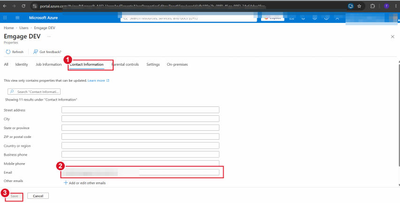View site information icon in address bar
The image size is (400, 203).
point(35,6)
